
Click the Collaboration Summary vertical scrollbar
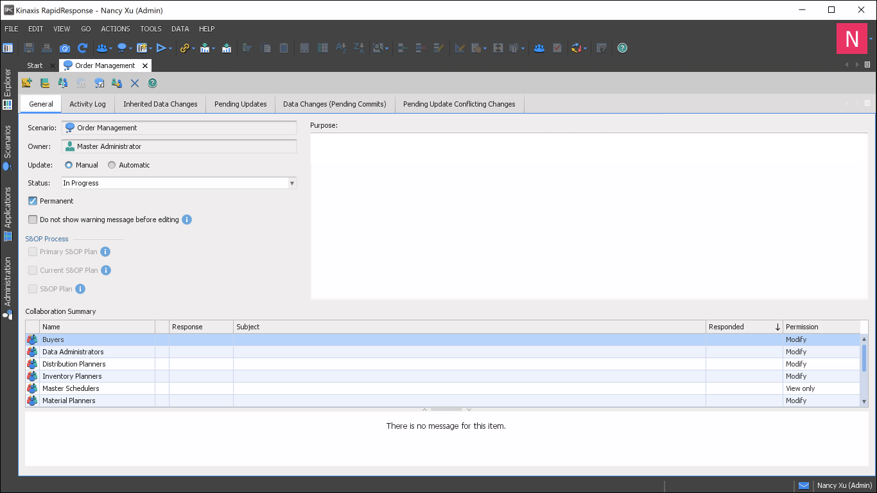coord(864,358)
